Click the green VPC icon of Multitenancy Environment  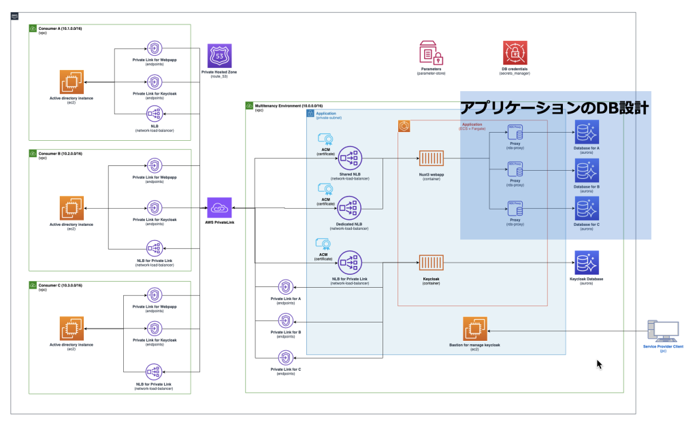click(249, 105)
